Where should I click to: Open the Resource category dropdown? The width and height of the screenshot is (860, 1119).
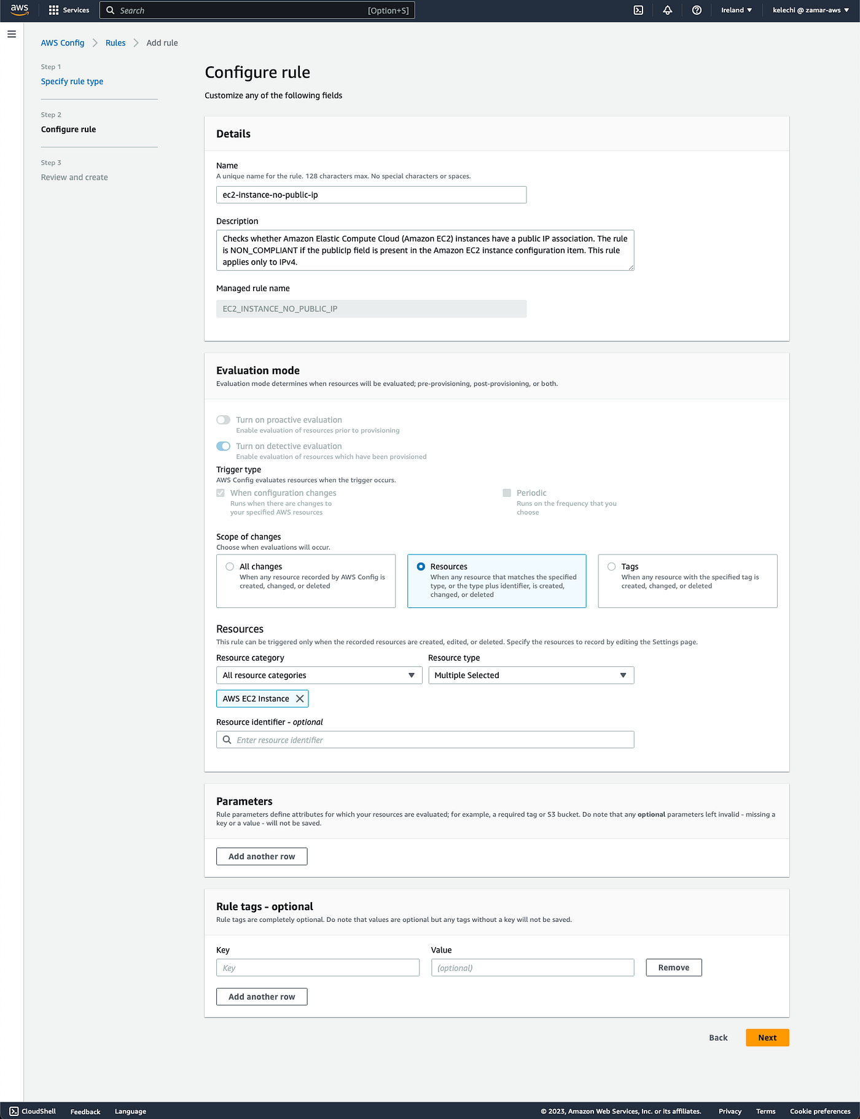319,676
